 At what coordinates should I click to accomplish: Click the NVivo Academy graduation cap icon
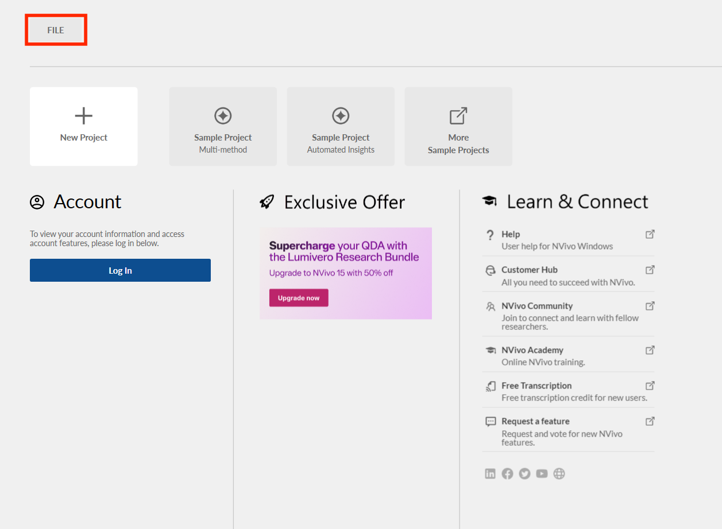[491, 350]
